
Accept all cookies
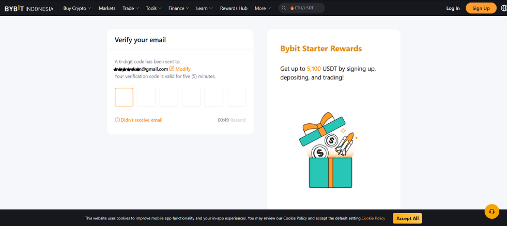[407, 218]
